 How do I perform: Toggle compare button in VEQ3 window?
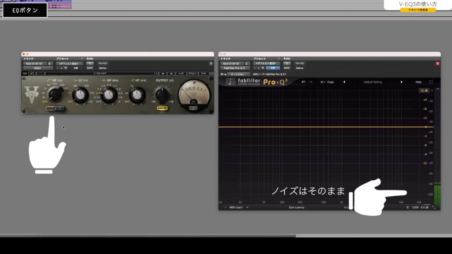(75, 68)
